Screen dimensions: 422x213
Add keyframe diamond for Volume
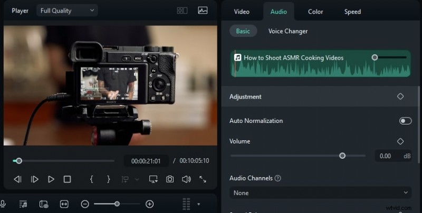tap(400, 141)
